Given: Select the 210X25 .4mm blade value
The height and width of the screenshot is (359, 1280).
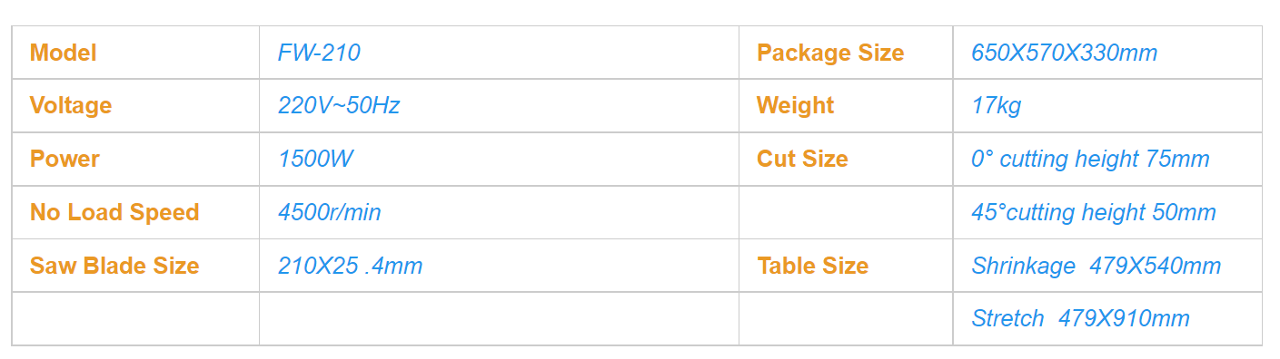Looking at the screenshot, I should [x=351, y=266].
